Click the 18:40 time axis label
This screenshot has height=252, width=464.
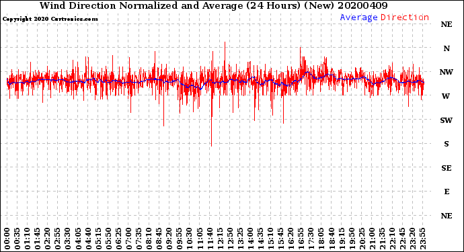pyautogui.click(x=332, y=239)
